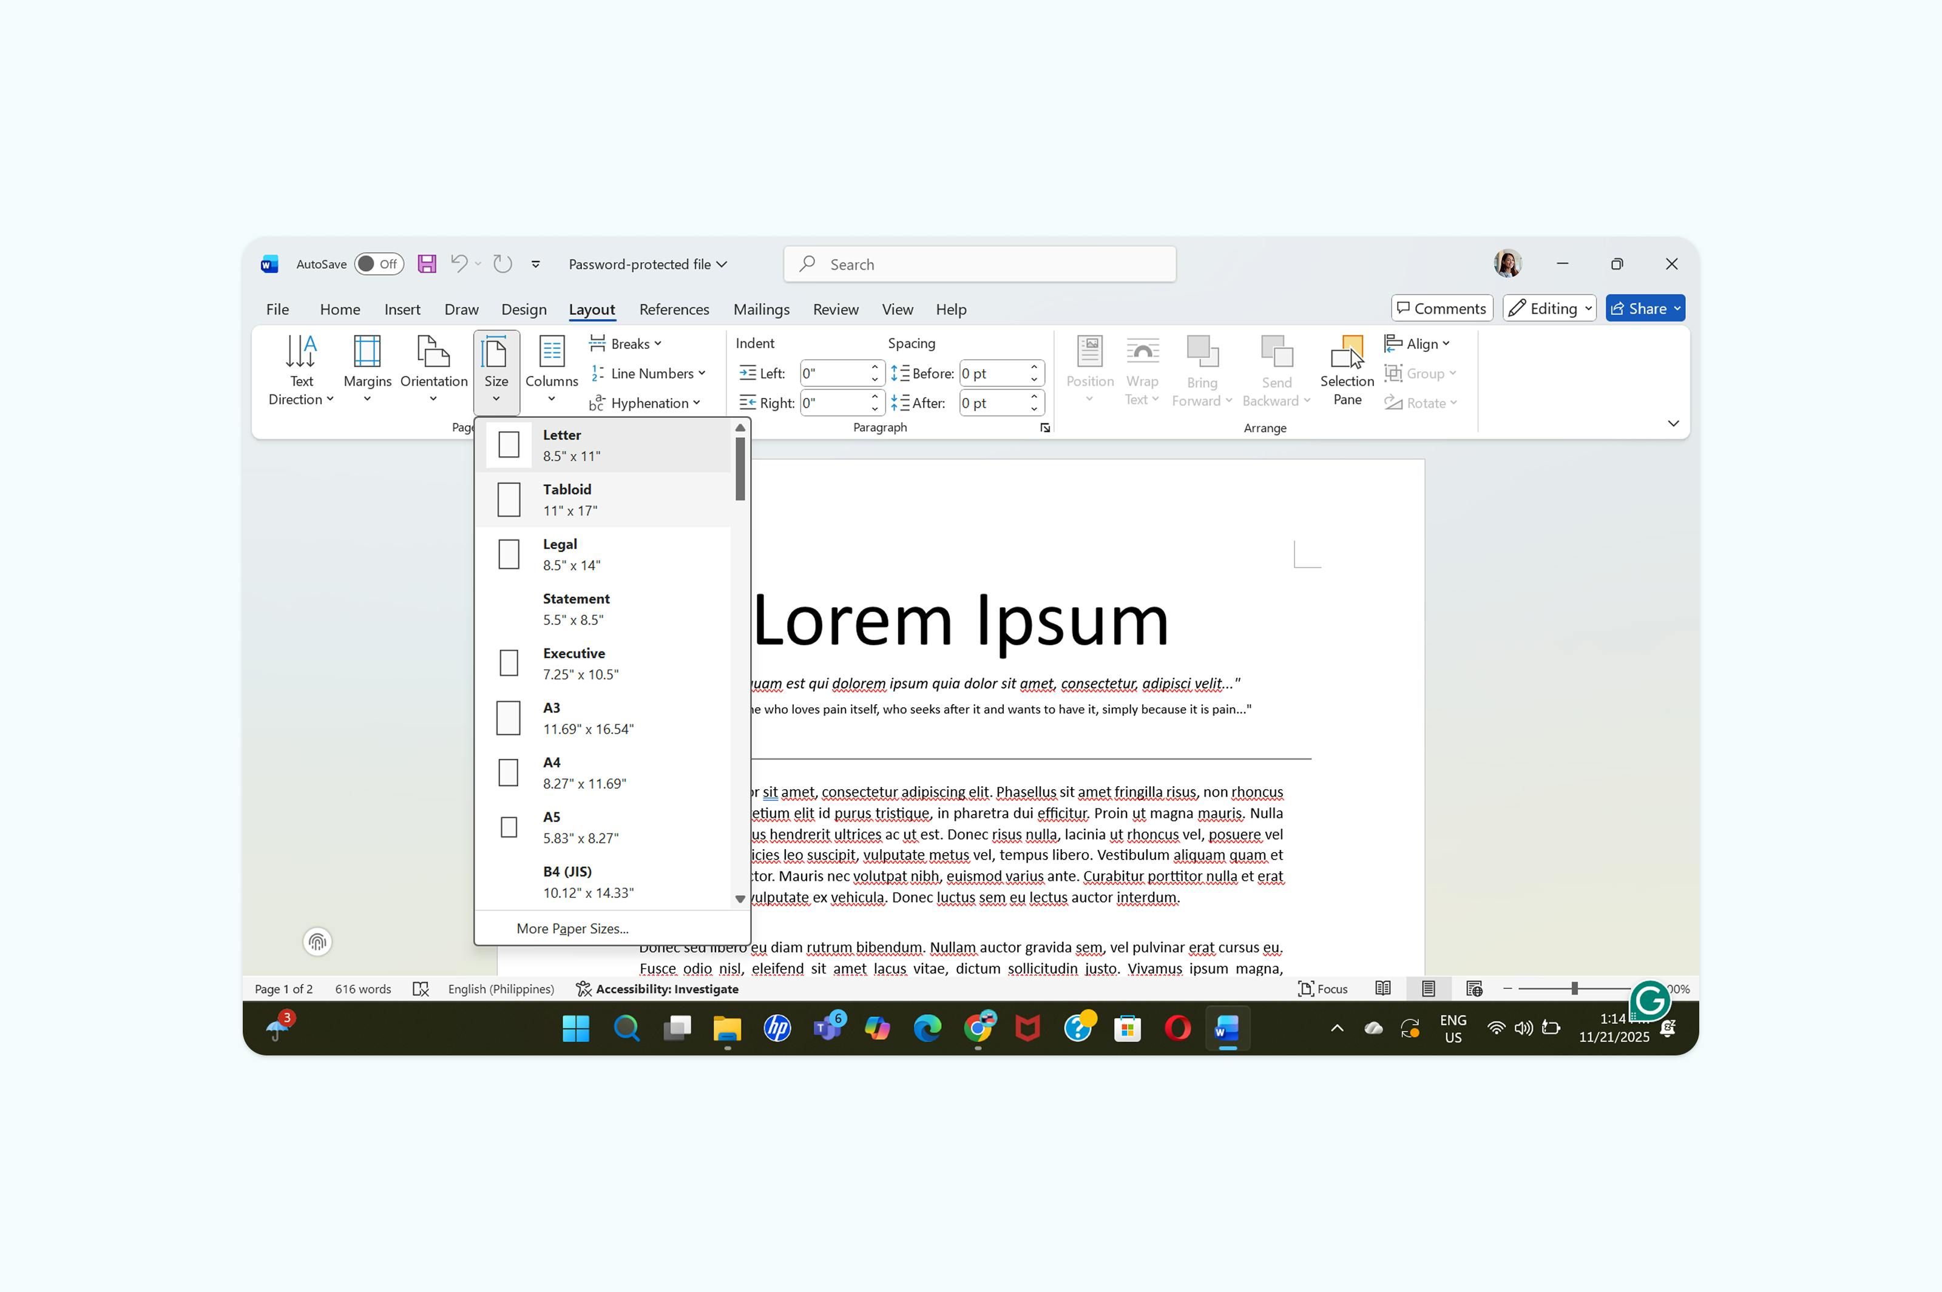Image resolution: width=1942 pixels, height=1292 pixels.
Task: Open the Mailings tab
Action: click(x=761, y=309)
